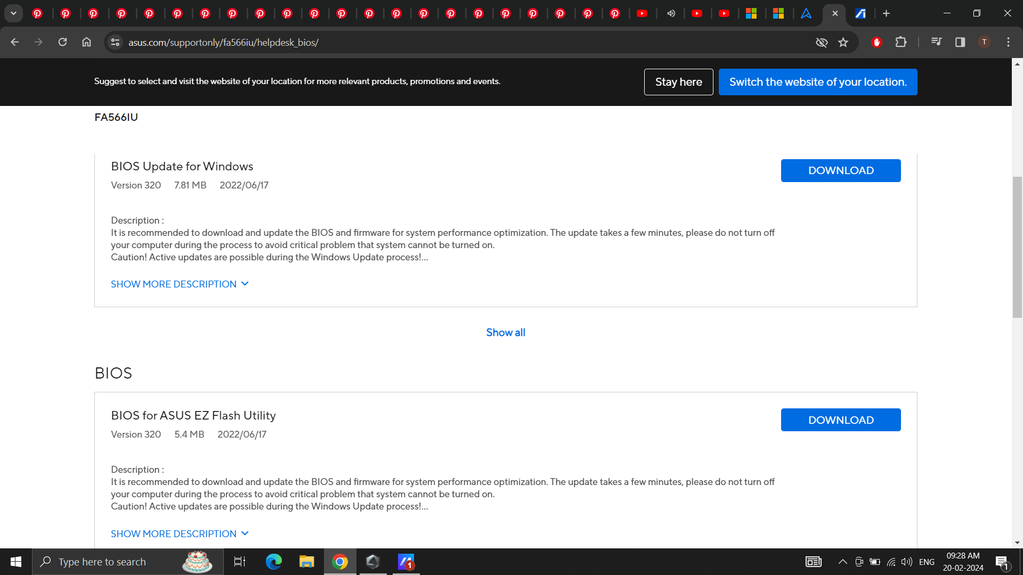Open the Windows Start menu

pyautogui.click(x=16, y=562)
